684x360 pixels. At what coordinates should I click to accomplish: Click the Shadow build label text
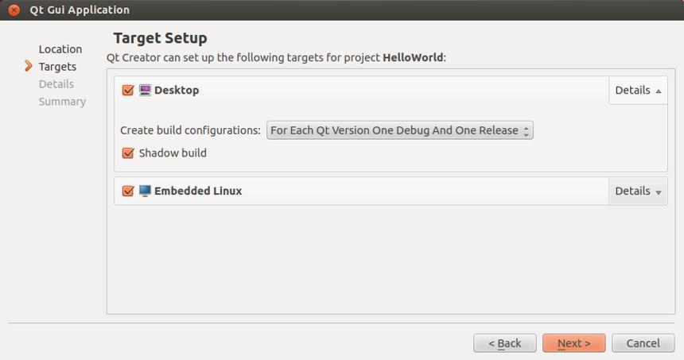[x=173, y=153]
